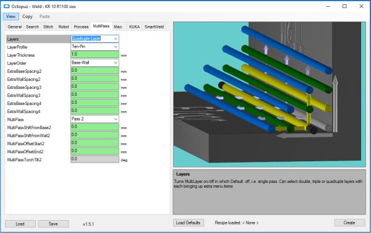The image size is (371, 233).
Task: Click the Octopuz app icon in title bar
Action: (x=6, y=6)
